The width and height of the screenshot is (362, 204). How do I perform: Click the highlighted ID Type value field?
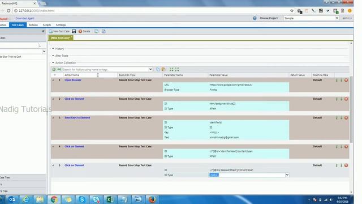pyautogui.click(x=247, y=175)
